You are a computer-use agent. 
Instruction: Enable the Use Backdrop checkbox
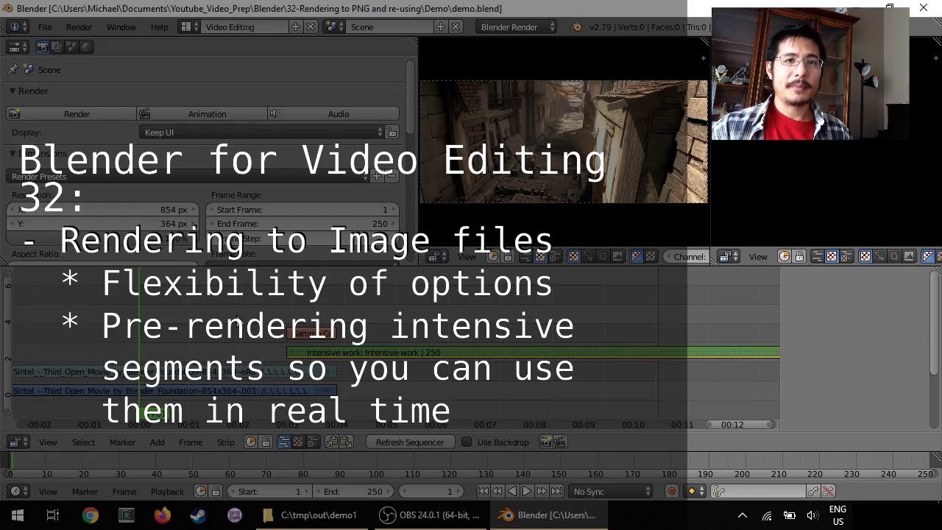click(467, 442)
